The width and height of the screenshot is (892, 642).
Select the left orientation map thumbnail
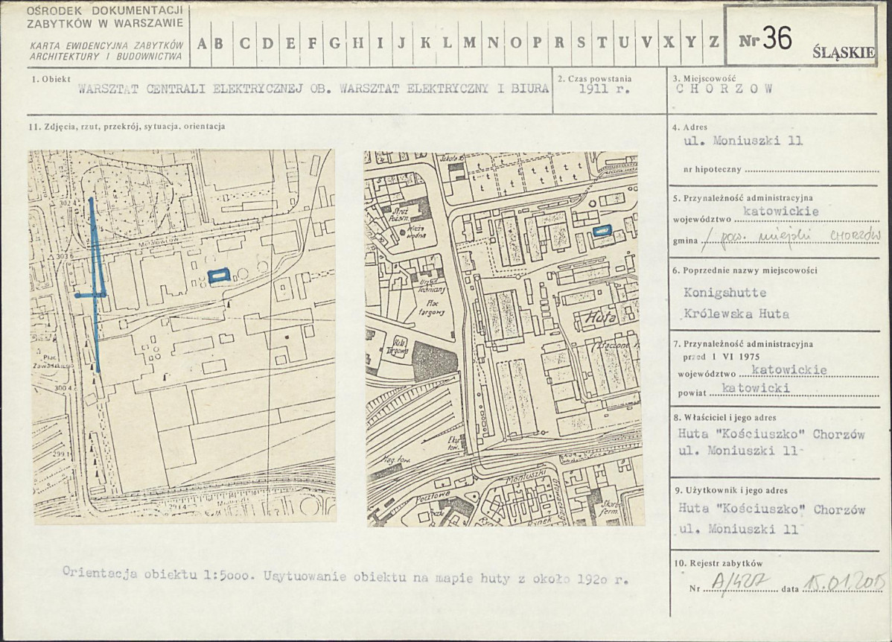[185, 337]
